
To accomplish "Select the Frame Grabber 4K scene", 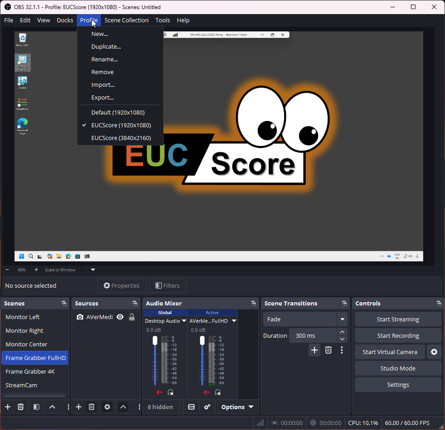I will click(30, 371).
